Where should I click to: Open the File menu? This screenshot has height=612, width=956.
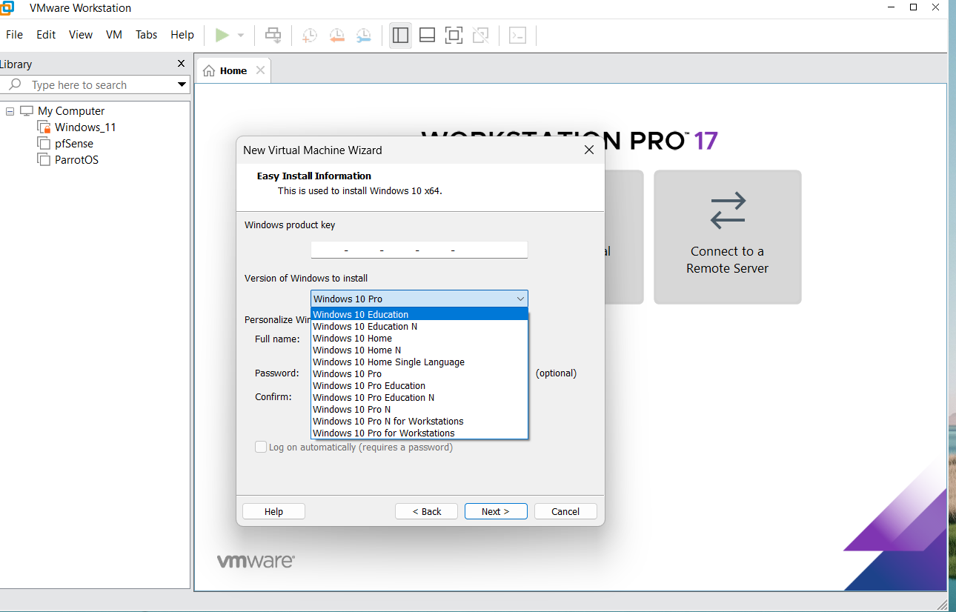click(14, 35)
